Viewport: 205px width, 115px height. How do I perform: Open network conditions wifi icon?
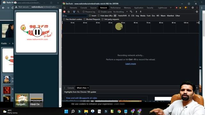(x=131, y=12)
